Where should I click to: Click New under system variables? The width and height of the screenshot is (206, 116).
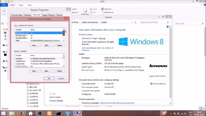pos(35,71)
